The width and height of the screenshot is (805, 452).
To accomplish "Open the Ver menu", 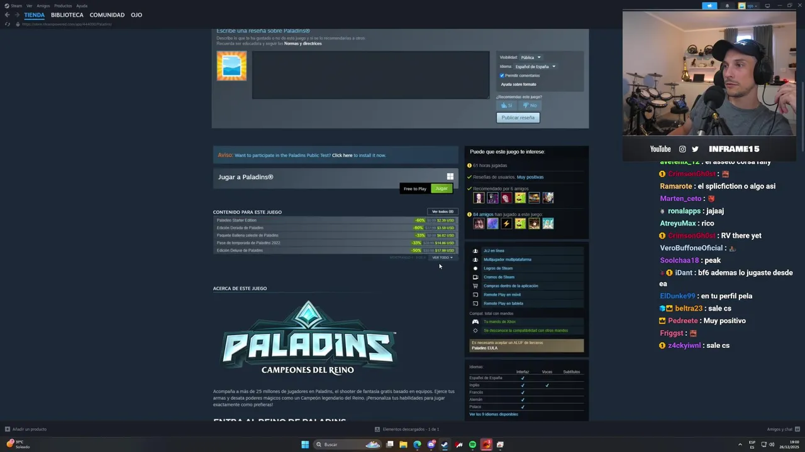I will tap(29, 6).
